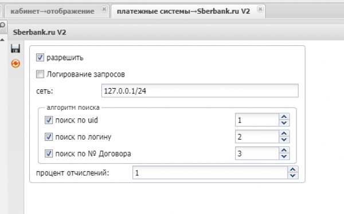Decrease процент отчислений with down arrow
344x214 pixels.
click(292, 176)
